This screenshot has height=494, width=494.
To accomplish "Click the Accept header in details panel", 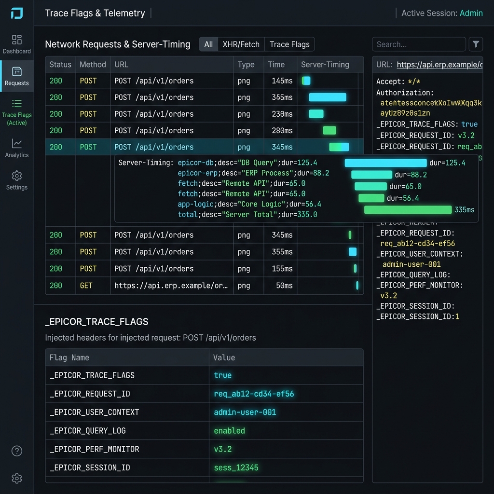I will 398,82.
